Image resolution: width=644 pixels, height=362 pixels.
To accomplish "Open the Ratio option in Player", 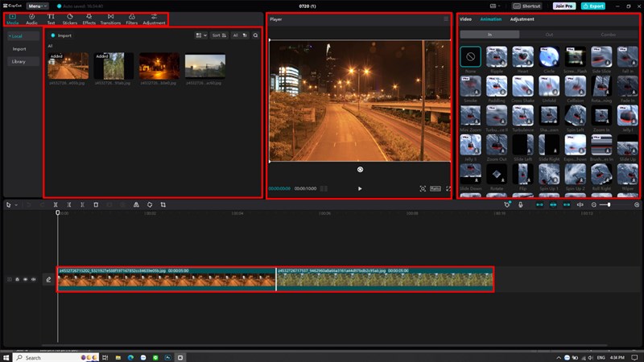I will (436, 189).
